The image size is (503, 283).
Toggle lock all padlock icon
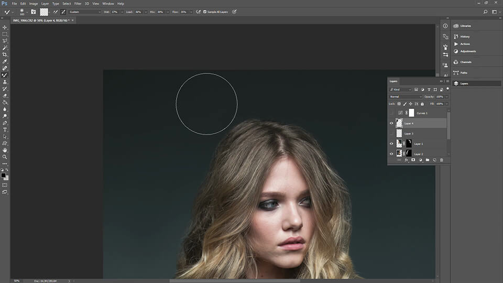pos(422,104)
